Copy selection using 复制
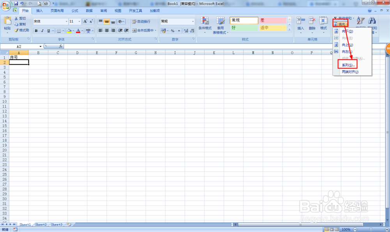The image size is (390, 232). pos(20,24)
